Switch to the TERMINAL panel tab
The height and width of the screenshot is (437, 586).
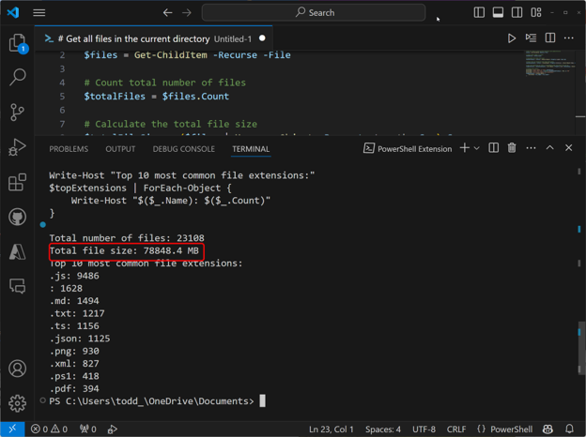pyautogui.click(x=251, y=149)
